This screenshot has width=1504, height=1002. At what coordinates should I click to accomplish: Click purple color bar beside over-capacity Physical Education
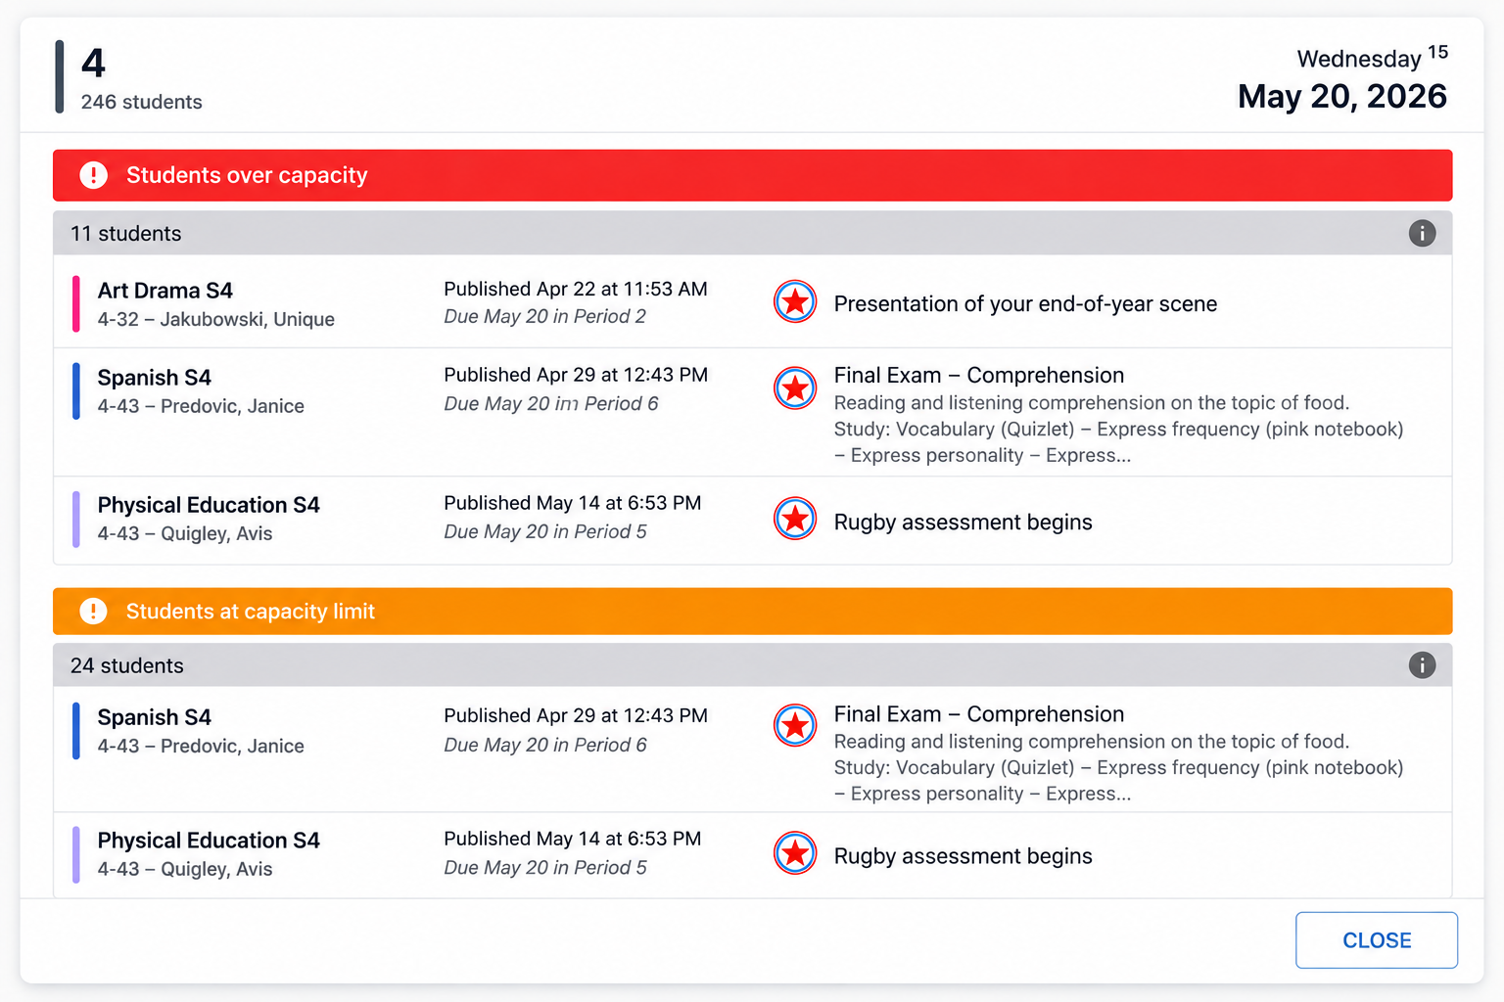[x=76, y=520]
